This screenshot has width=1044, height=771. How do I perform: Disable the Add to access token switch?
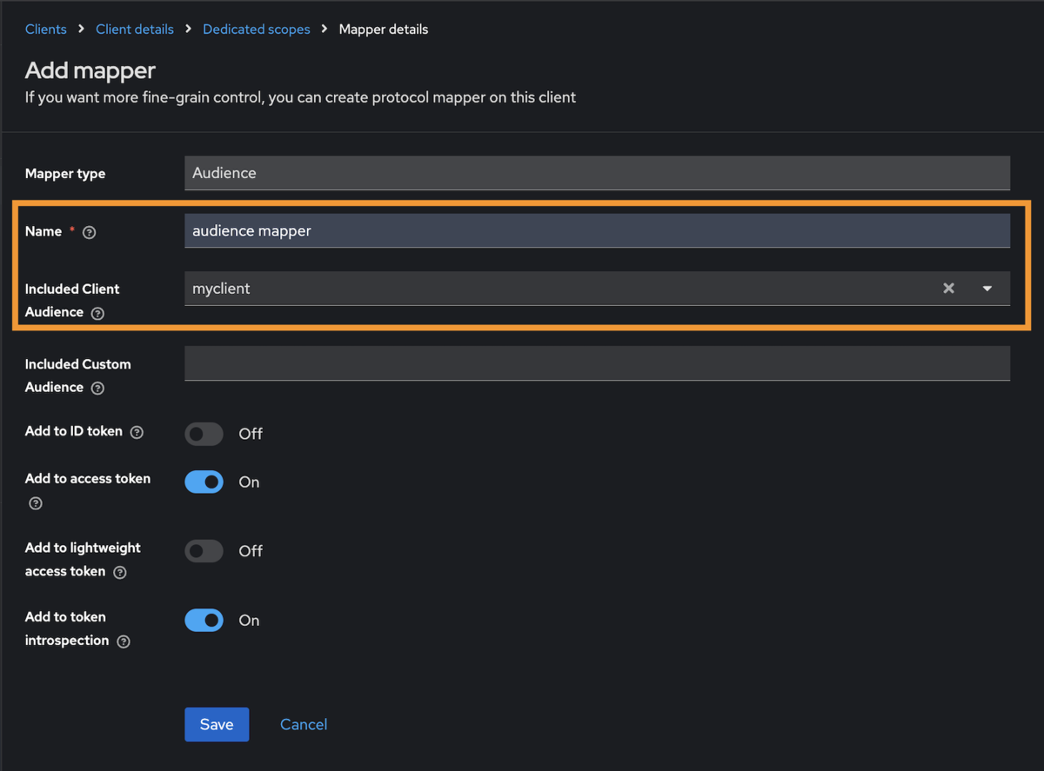click(204, 482)
